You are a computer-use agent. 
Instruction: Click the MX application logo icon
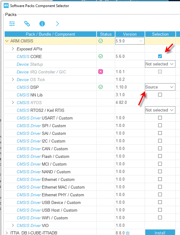click(x=6, y=6)
